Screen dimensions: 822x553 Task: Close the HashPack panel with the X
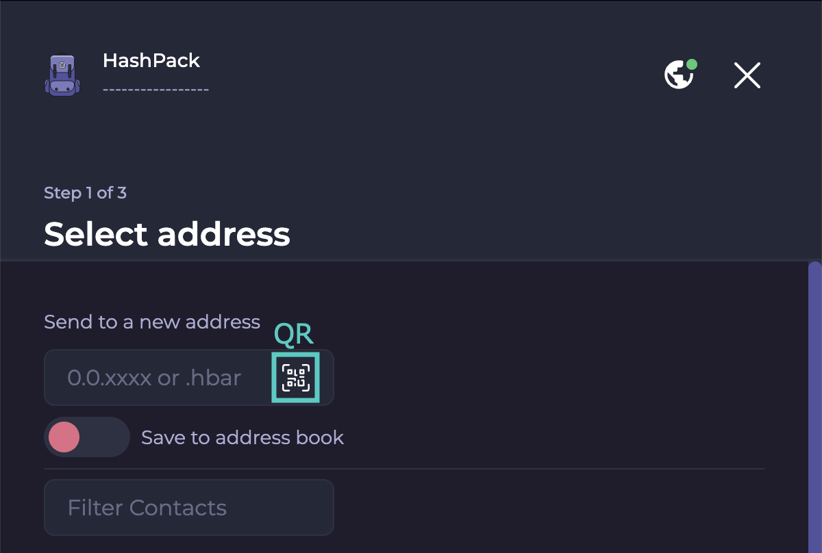[747, 75]
